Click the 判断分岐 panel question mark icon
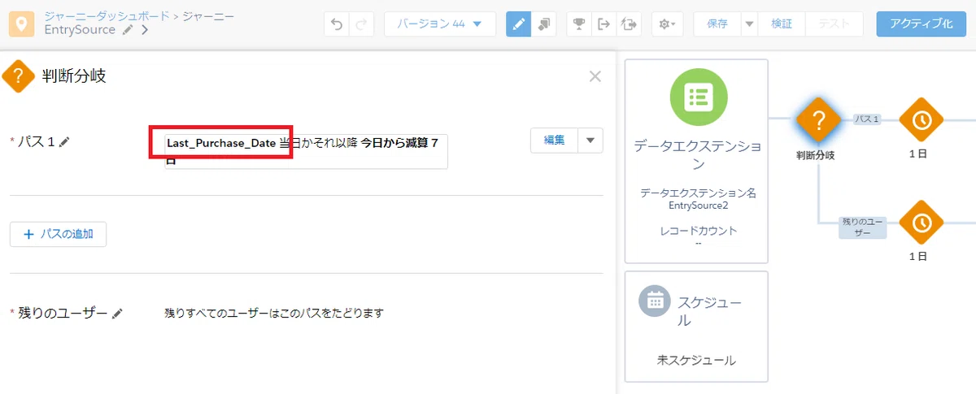This screenshot has width=976, height=394. 18,76
